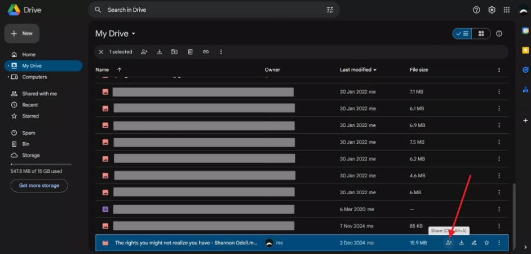Click the Move to folder icon in selection toolbar
Screen dimensions: 531x254
click(175, 52)
